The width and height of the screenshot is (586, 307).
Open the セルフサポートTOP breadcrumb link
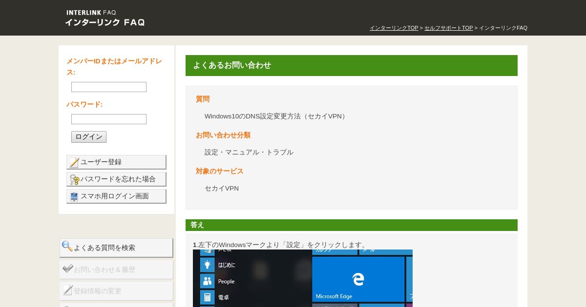(x=448, y=28)
